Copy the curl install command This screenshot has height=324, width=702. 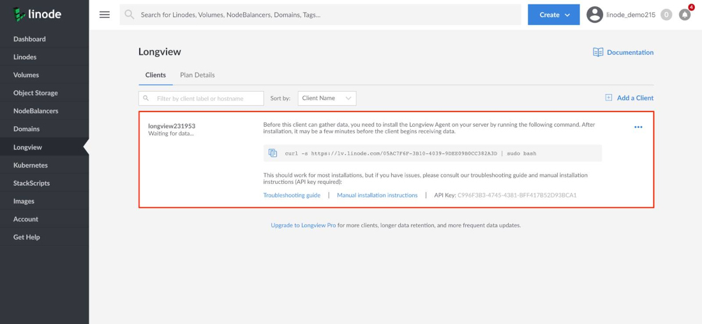coord(273,153)
